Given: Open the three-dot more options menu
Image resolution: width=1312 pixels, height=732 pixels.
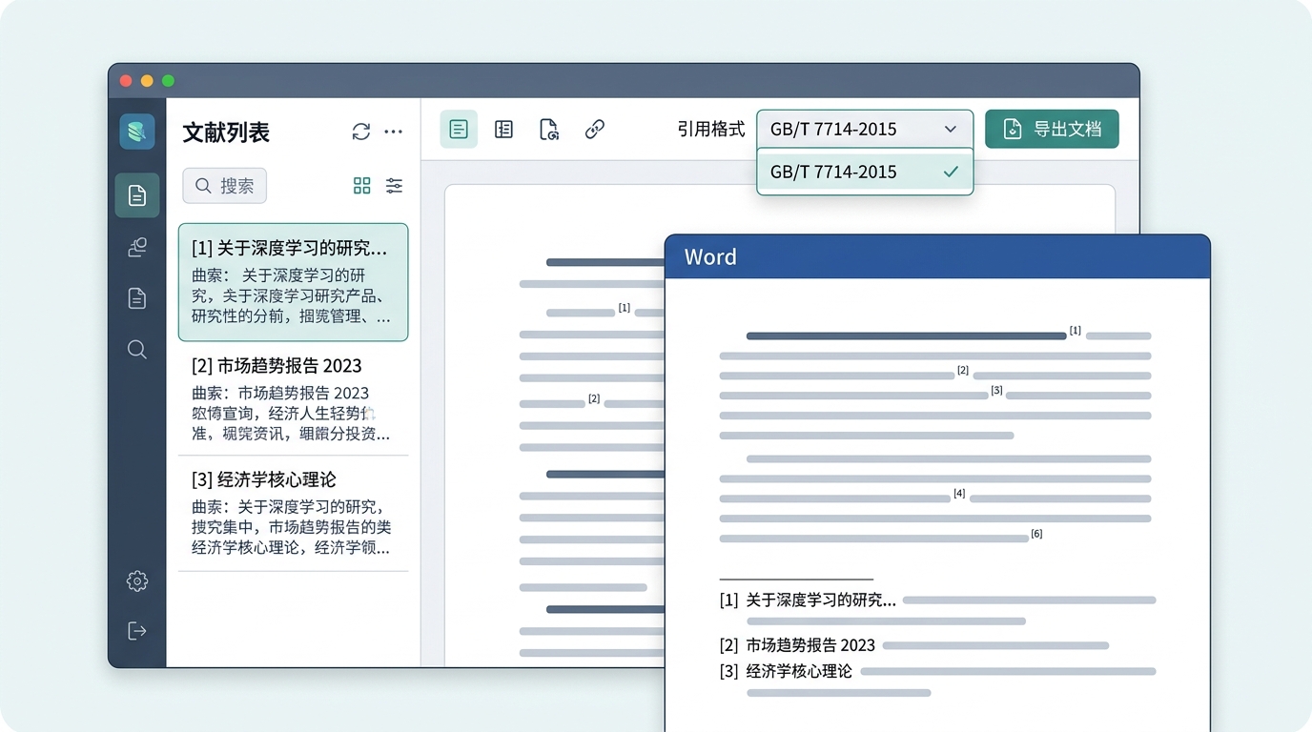Looking at the screenshot, I should [394, 132].
